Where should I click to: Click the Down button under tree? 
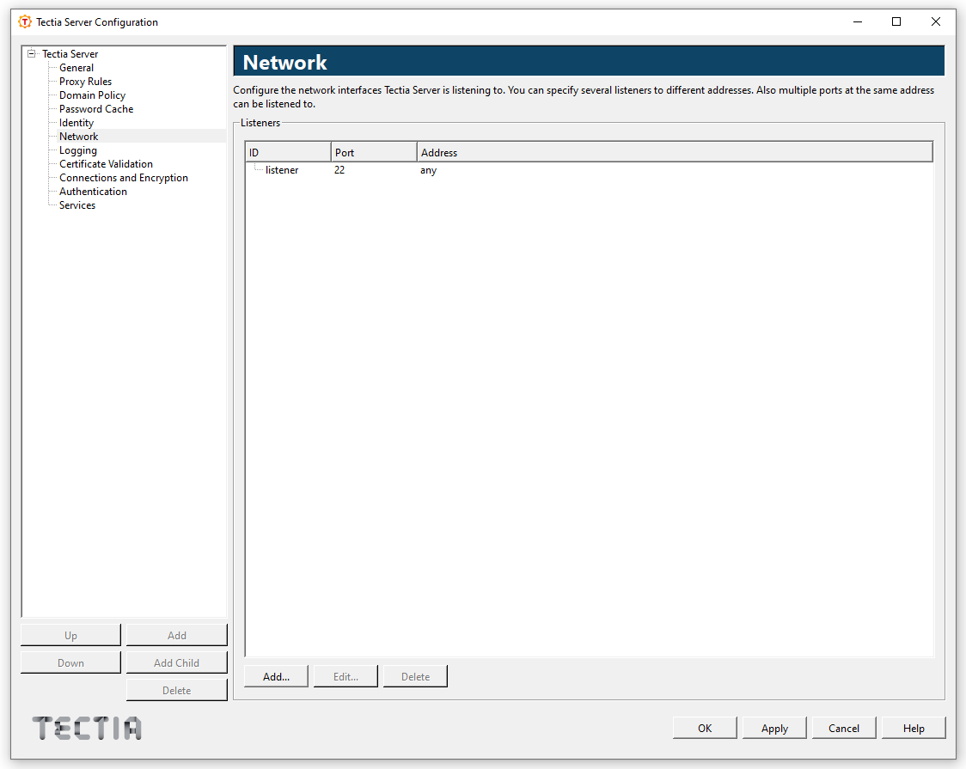[70, 663]
